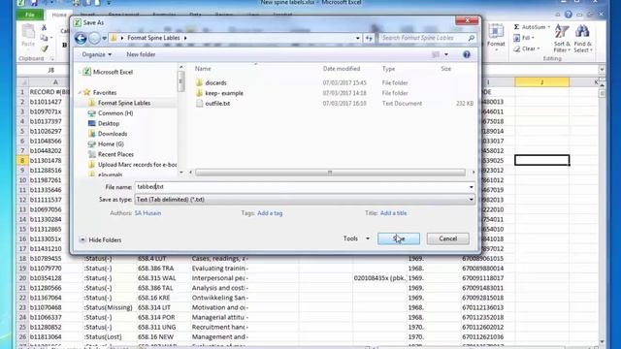Open Find & Select in Excel ribbon
Image resolution: width=621 pixels, height=349 pixels.
click(582, 39)
